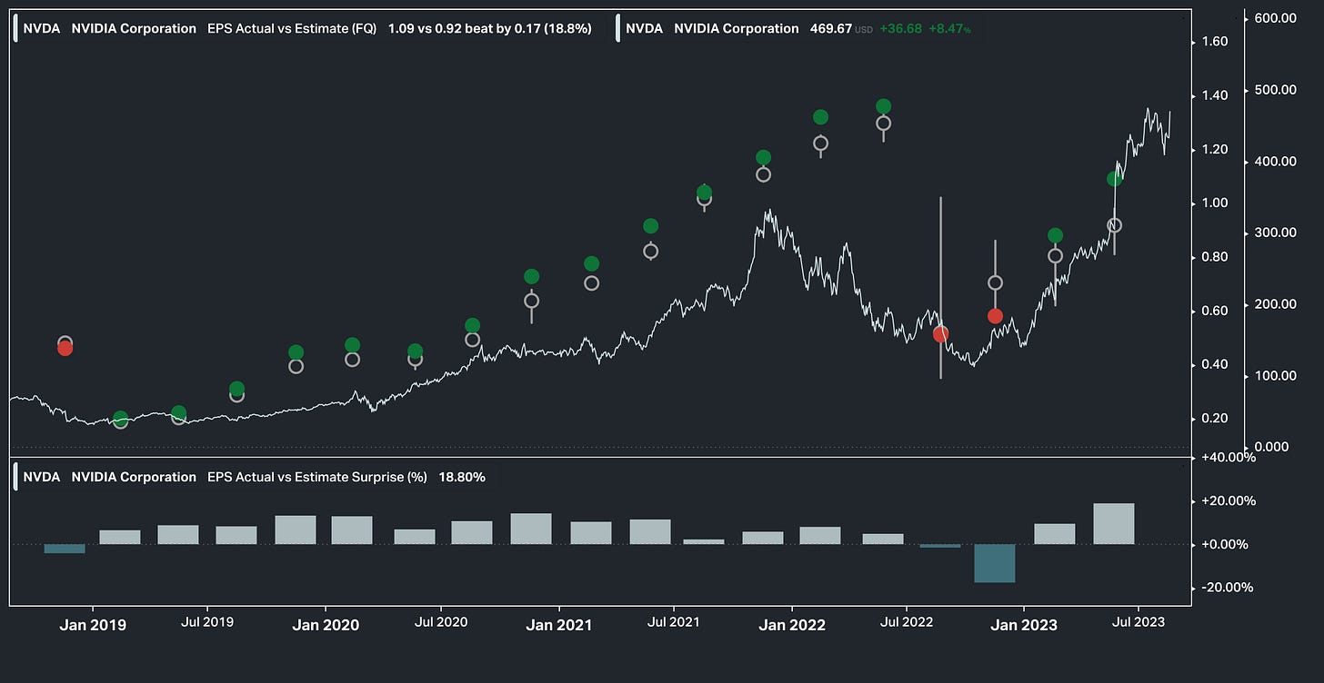Image resolution: width=1324 pixels, height=683 pixels.
Task: Click the 600.00 price axis label
Action: [1276, 18]
